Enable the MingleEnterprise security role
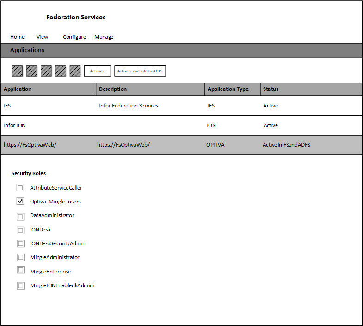 click(20, 271)
